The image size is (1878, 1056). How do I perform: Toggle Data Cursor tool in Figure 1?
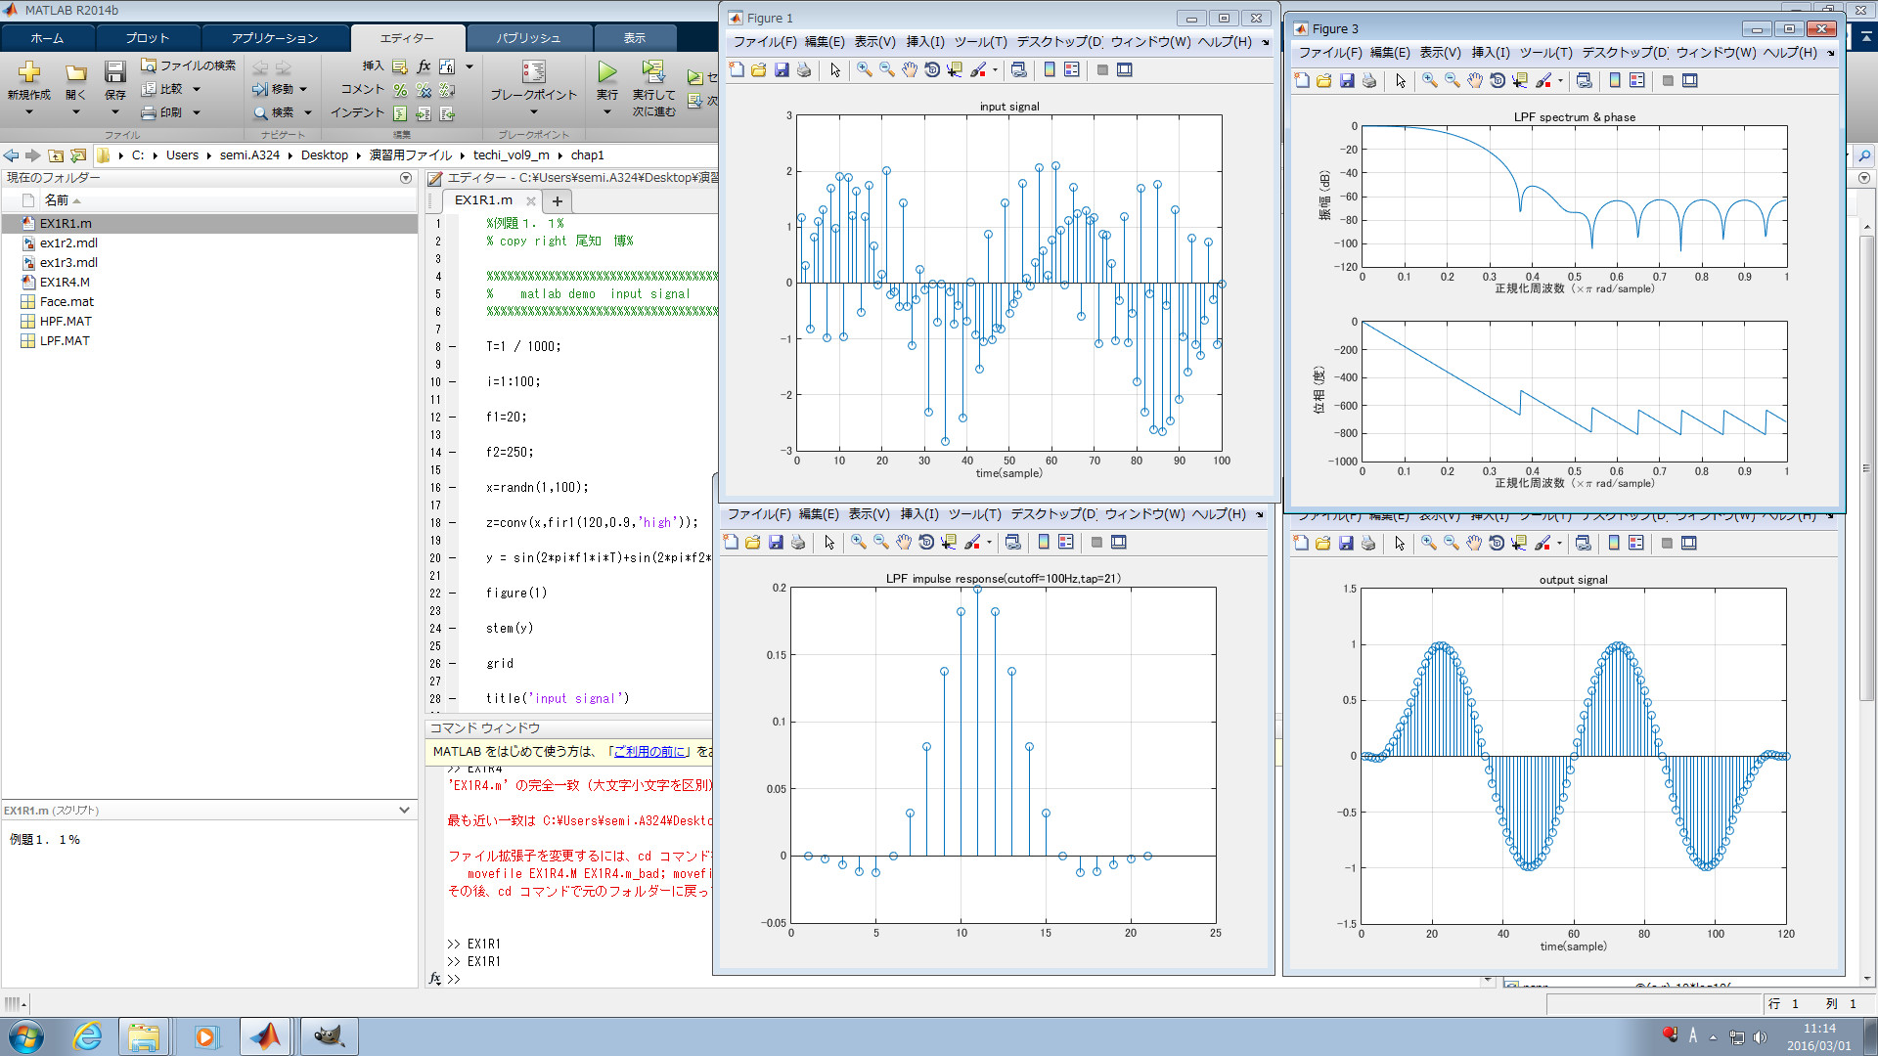pos(954,69)
